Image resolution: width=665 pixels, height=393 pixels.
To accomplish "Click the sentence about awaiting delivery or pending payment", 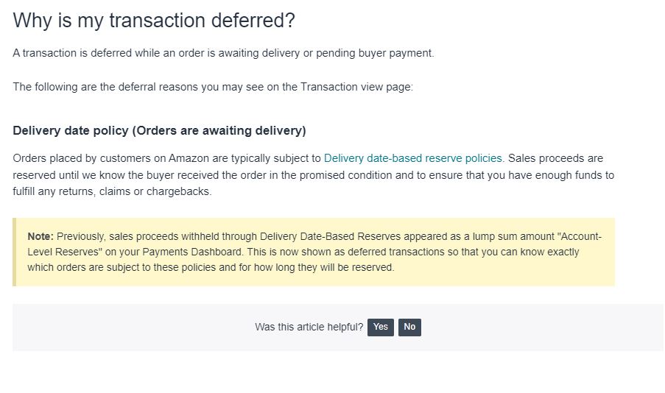I will 223,53.
